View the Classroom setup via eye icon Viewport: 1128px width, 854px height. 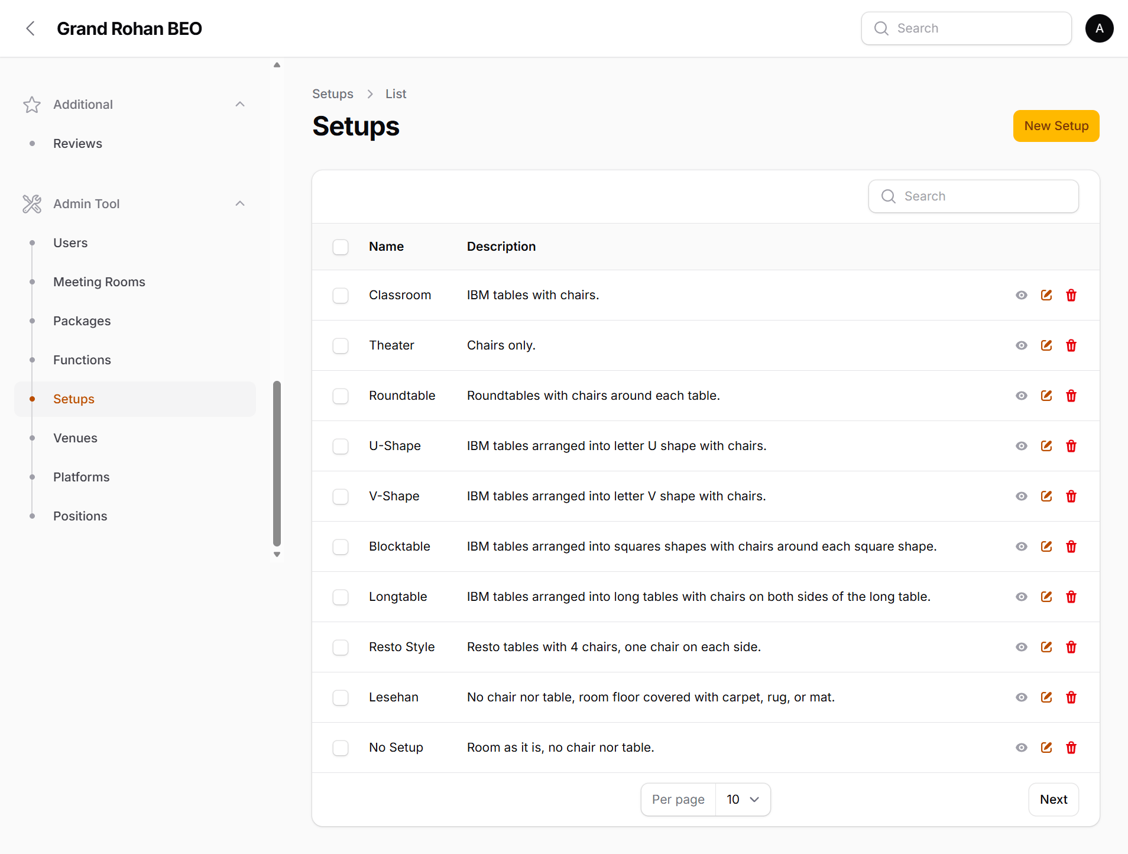click(x=1022, y=295)
